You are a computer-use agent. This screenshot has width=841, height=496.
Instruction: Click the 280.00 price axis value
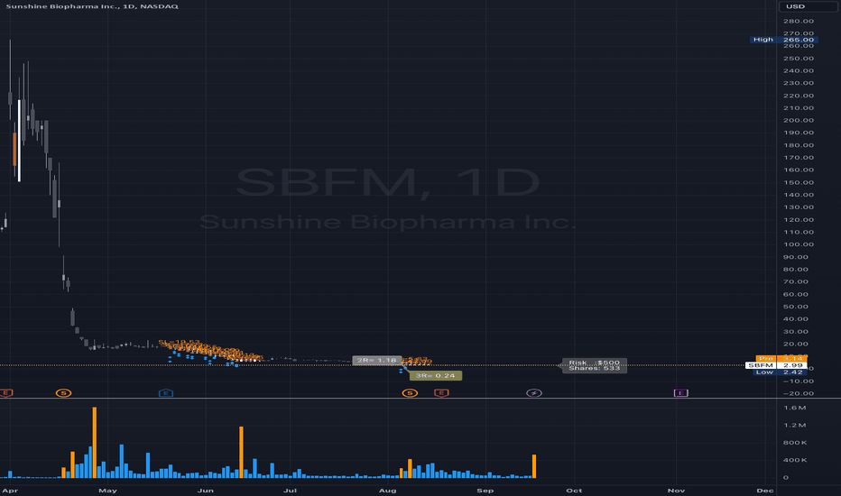pyautogui.click(x=799, y=22)
